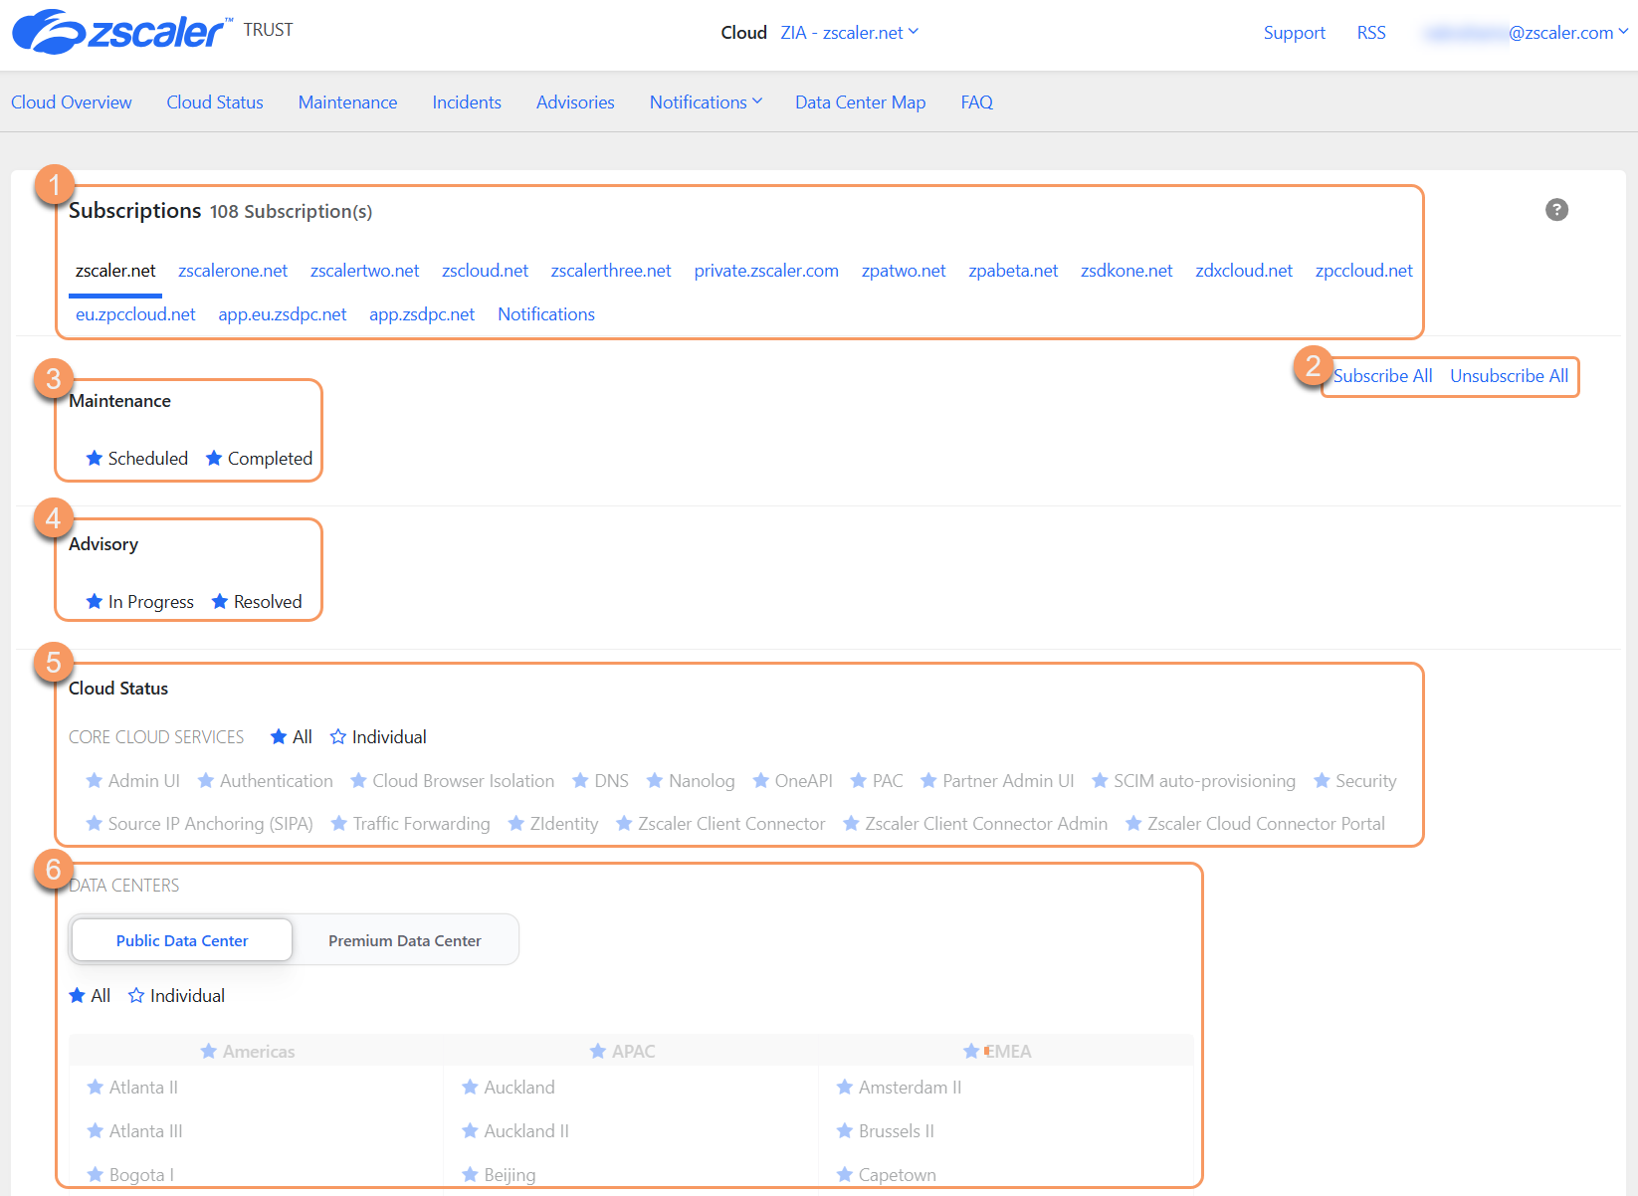Viewport: 1638px width, 1196px height.
Task: Click the Americas region star icon
Action: pyautogui.click(x=209, y=1052)
